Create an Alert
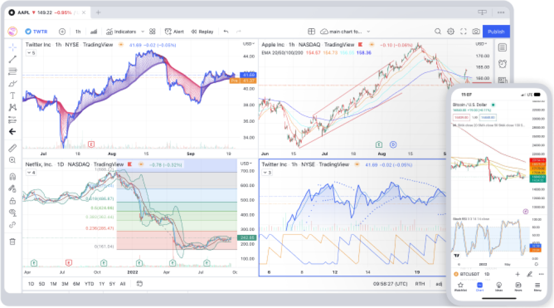This screenshot has height=308, width=554. pyautogui.click(x=174, y=31)
